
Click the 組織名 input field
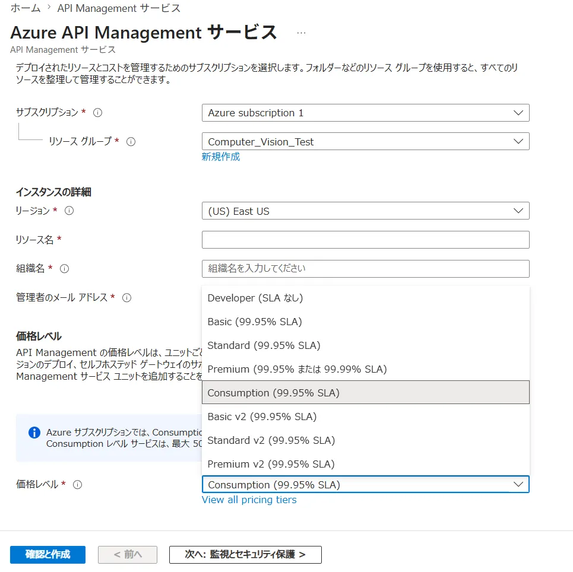tap(365, 269)
